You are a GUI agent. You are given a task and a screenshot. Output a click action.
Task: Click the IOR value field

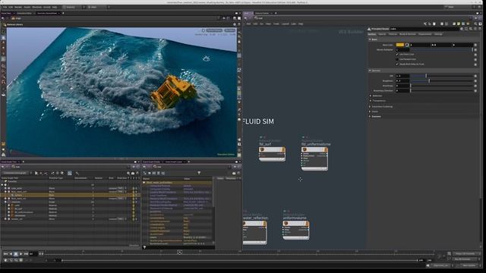point(402,76)
